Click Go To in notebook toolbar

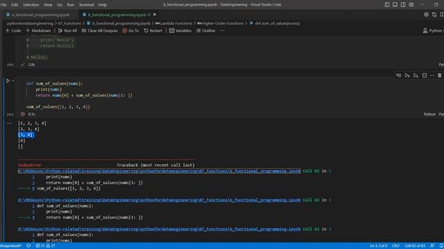130,30
